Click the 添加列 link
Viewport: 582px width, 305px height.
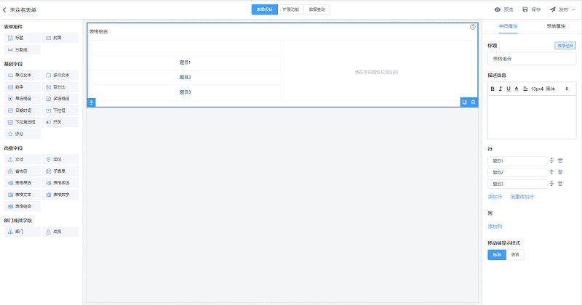click(x=495, y=227)
